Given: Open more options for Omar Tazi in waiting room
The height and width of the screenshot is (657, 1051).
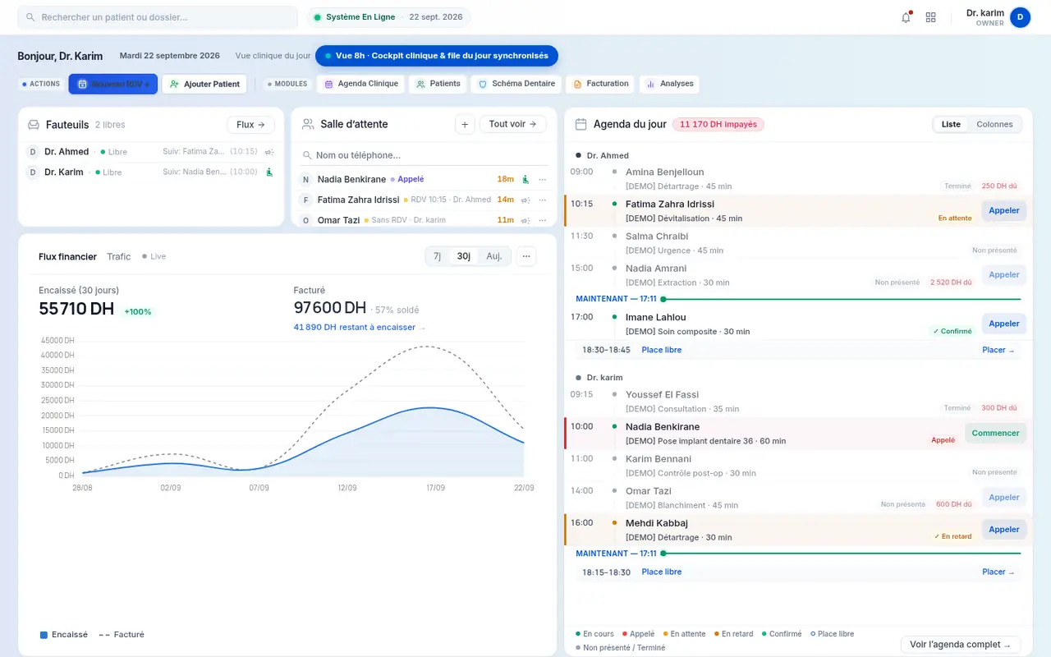Looking at the screenshot, I should point(542,220).
